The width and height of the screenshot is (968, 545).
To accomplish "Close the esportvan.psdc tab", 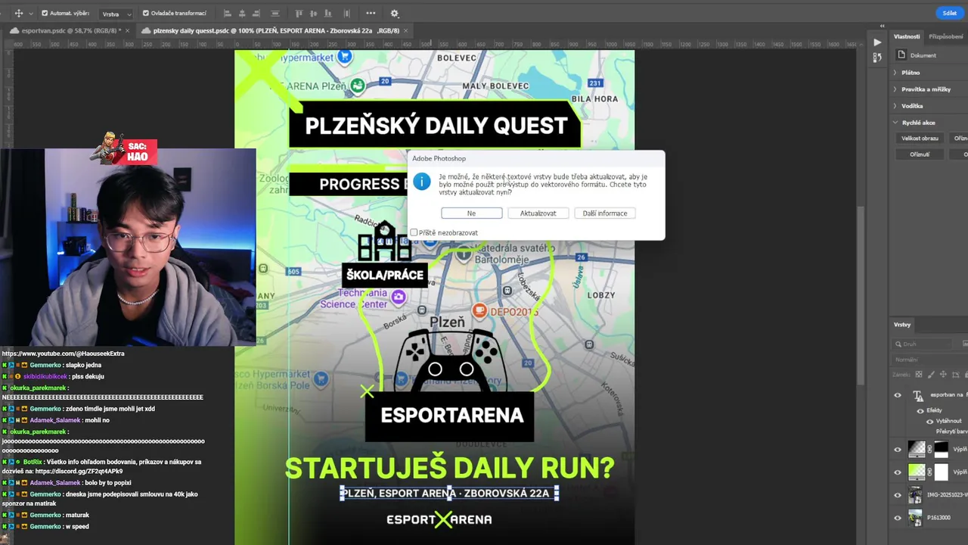I will click(129, 30).
